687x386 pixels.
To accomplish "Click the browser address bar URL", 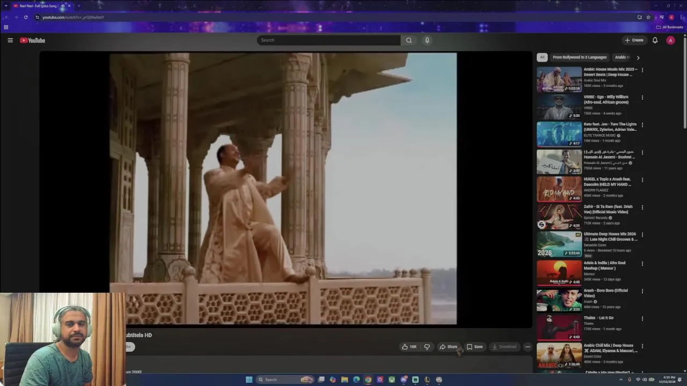I will click(x=73, y=17).
